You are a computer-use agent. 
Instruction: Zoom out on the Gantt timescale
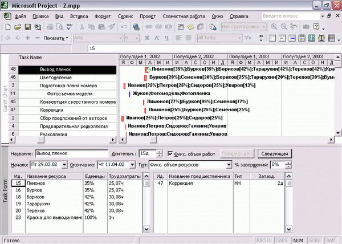[284, 27]
